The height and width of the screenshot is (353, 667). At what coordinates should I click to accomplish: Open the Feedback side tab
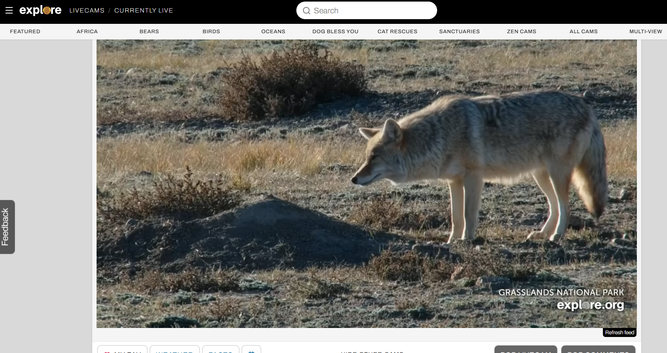[x=7, y=227]
